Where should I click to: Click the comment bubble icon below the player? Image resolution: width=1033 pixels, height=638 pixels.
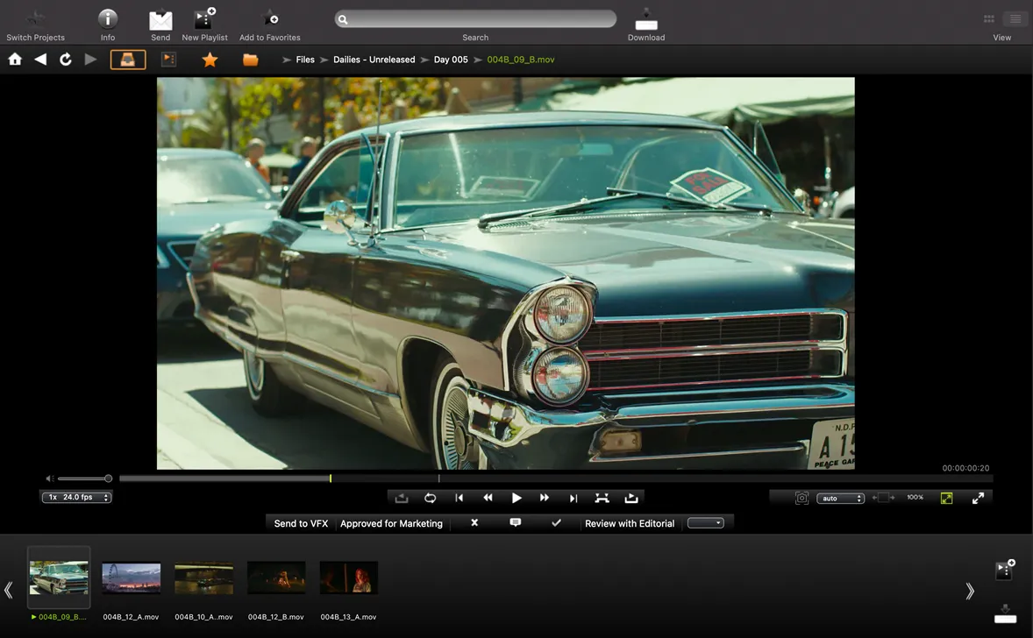[x=516, y=522]
